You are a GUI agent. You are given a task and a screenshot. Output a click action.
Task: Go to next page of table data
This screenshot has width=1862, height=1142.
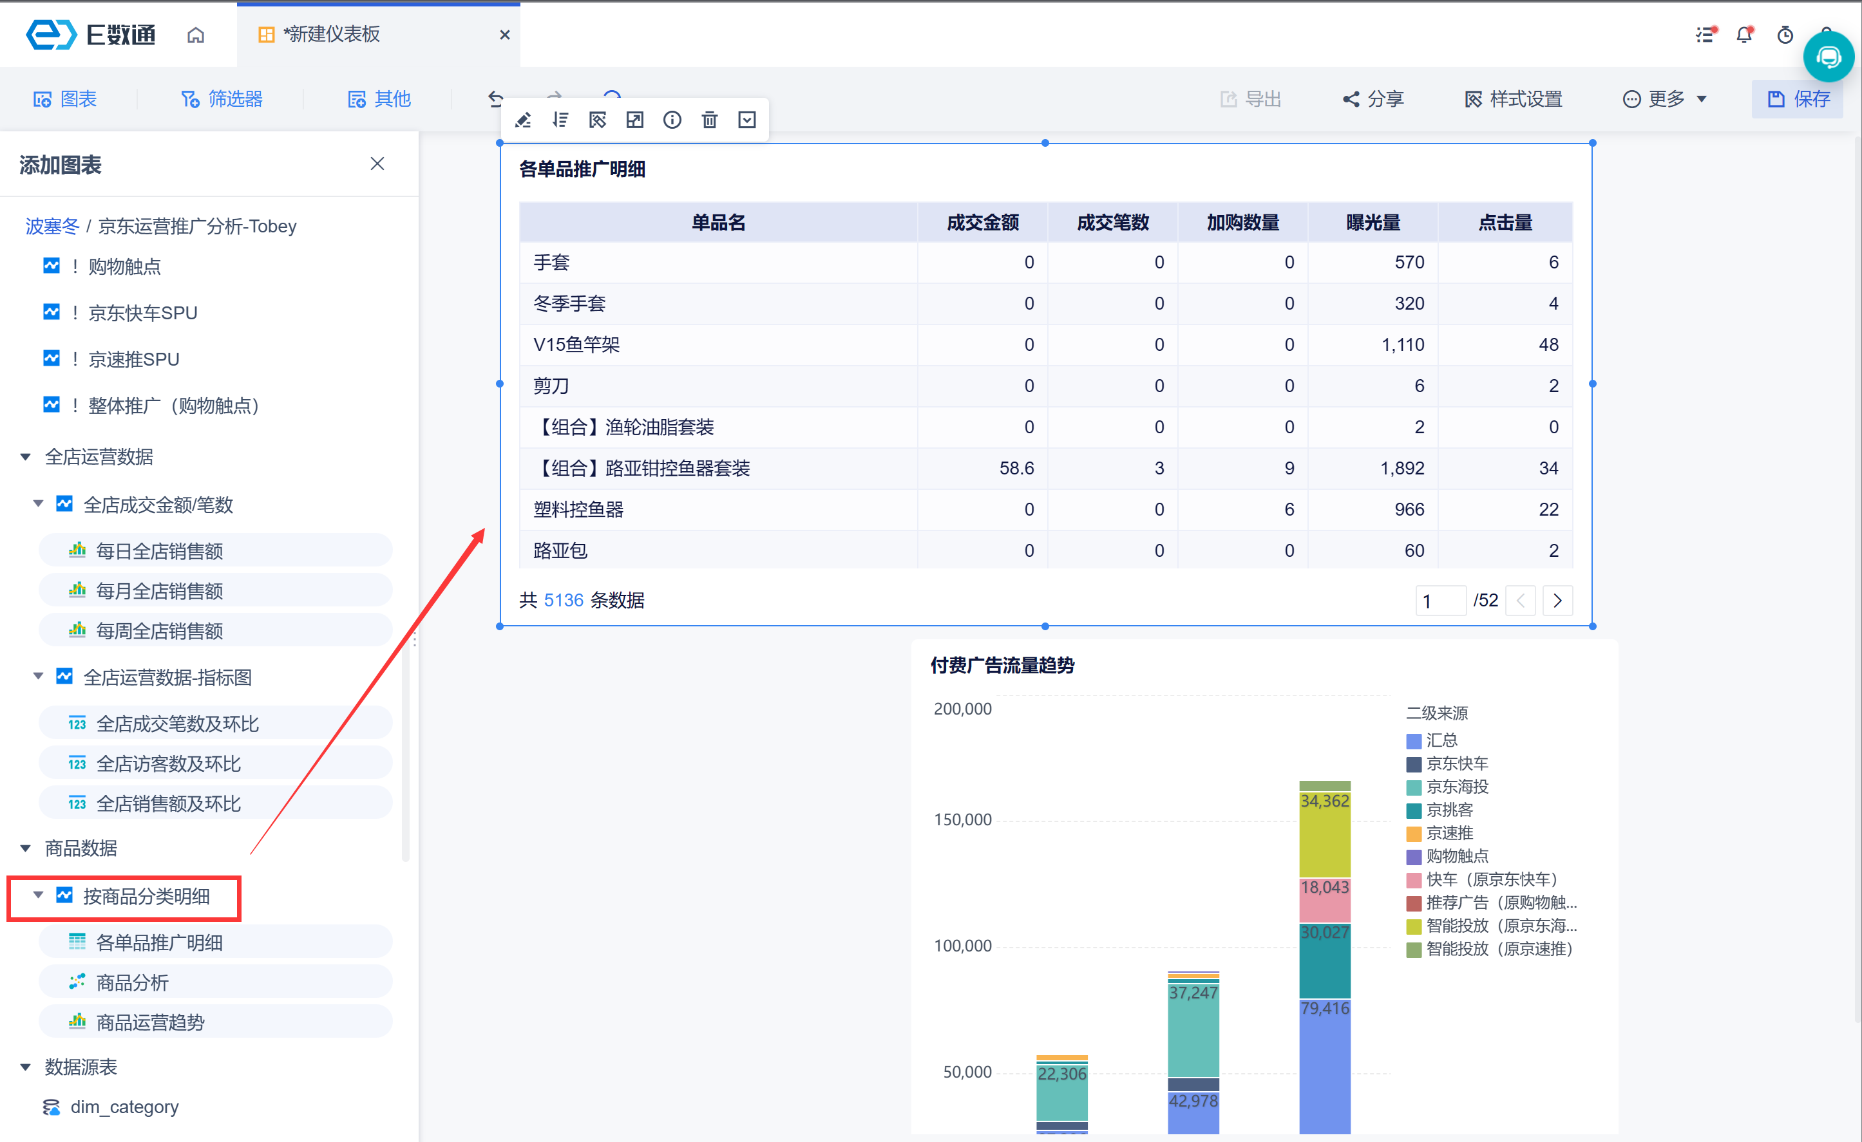[x=1557, y=601]
